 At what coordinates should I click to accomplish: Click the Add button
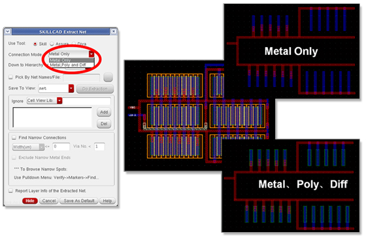coord(104,112)
